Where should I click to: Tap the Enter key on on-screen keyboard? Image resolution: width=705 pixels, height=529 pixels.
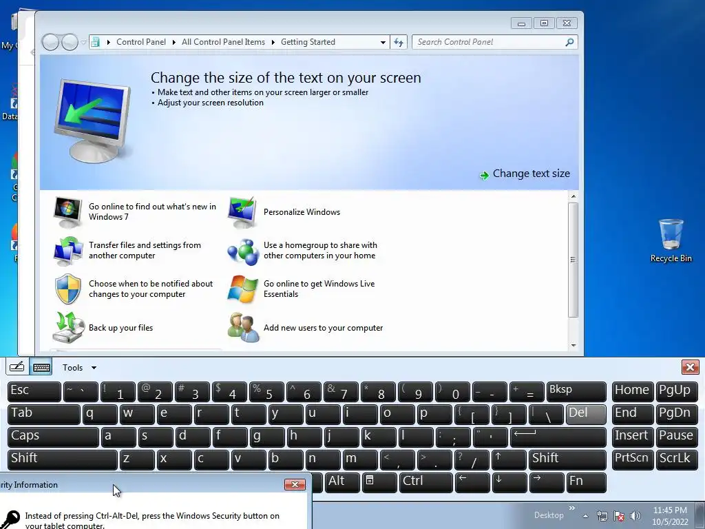click(558, 437)
